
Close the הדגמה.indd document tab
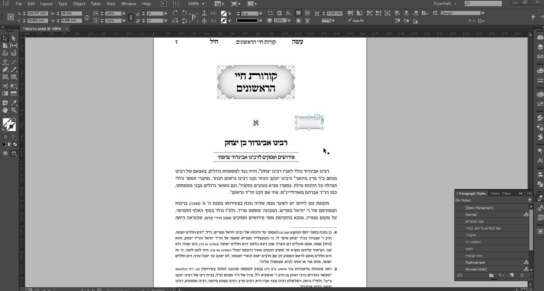coord(67,29)
